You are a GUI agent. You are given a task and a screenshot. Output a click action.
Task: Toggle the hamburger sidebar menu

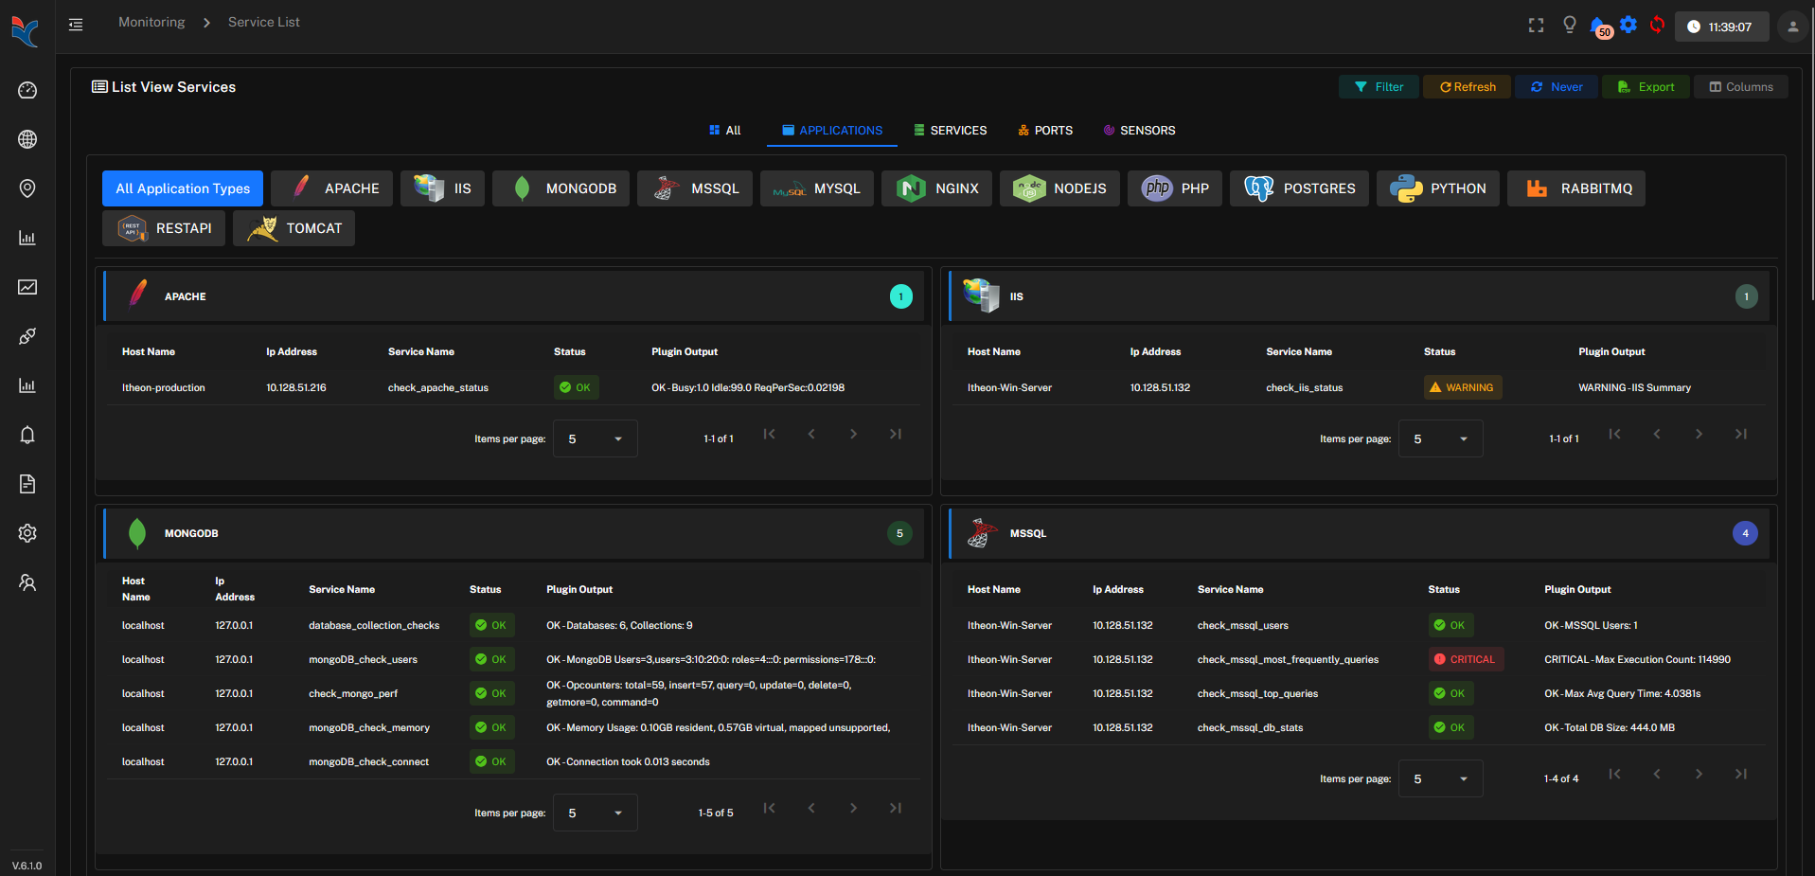click(76, 25)
